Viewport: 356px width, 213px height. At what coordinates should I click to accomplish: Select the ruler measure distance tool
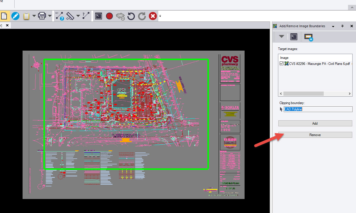(70, 16)
